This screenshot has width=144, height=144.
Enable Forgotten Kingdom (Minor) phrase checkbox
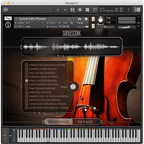point(26,65)
